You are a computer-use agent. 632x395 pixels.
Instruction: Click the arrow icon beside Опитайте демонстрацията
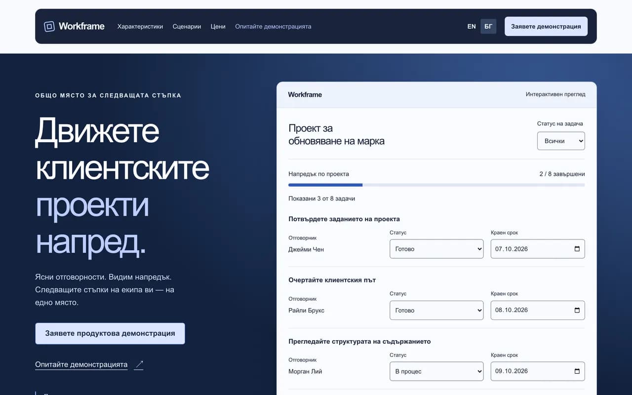click(139, 365)
